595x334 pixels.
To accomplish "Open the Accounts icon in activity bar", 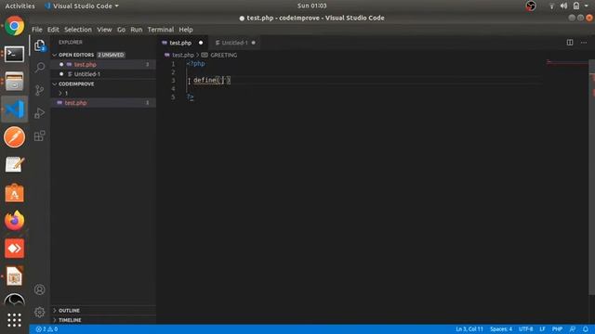I will pos(39,289).
